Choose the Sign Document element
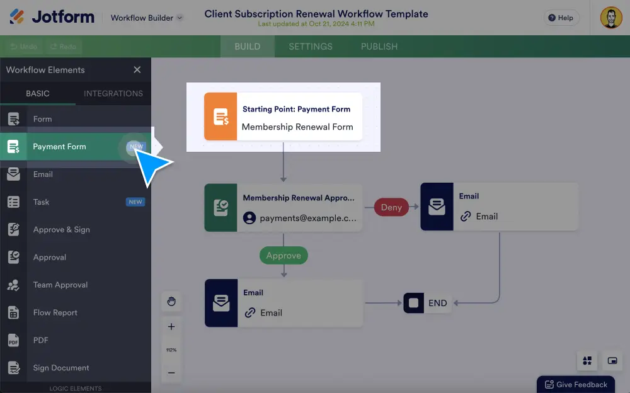The height and width of the screenshot is (393, 630). [62, 368]
